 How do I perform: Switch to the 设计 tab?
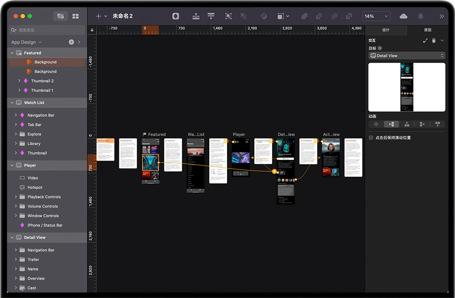[385, 30]
